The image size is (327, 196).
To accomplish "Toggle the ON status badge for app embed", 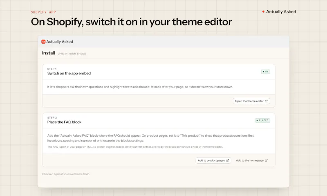I will coord(266,72).
